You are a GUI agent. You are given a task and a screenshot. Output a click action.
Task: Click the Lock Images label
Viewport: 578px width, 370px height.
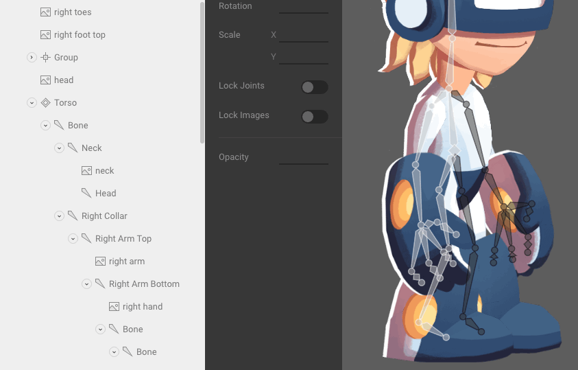243,115
